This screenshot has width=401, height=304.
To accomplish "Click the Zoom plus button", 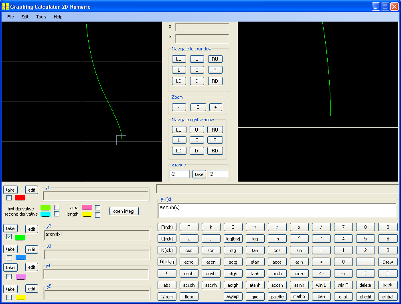I will coord(216,107).
